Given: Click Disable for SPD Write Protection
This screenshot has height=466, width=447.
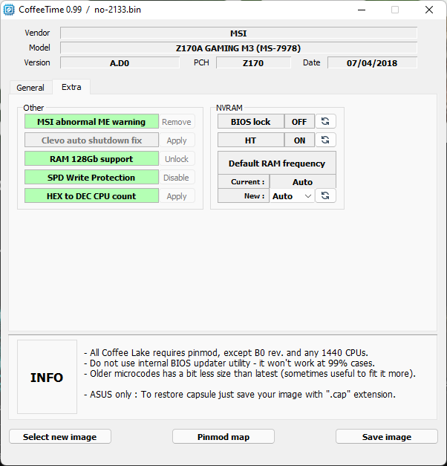Looking at the screenshot, I should click(x=177, y=178).
